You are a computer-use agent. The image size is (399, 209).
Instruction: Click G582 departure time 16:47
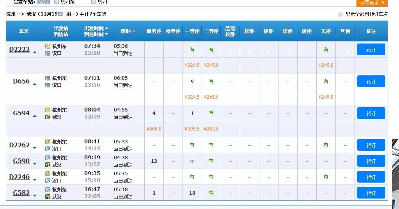tap(92, 190)
